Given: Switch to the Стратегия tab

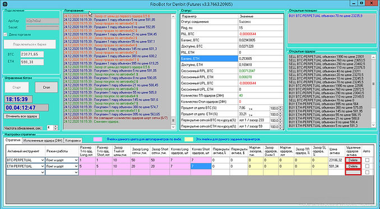Looking at the screenshot, I should 12,140.
